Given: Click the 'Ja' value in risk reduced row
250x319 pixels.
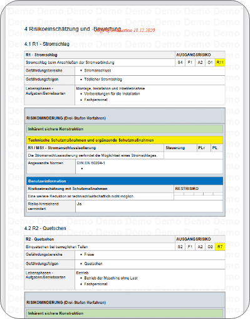Looking at the screenshot, I should [x=79, y=204].
